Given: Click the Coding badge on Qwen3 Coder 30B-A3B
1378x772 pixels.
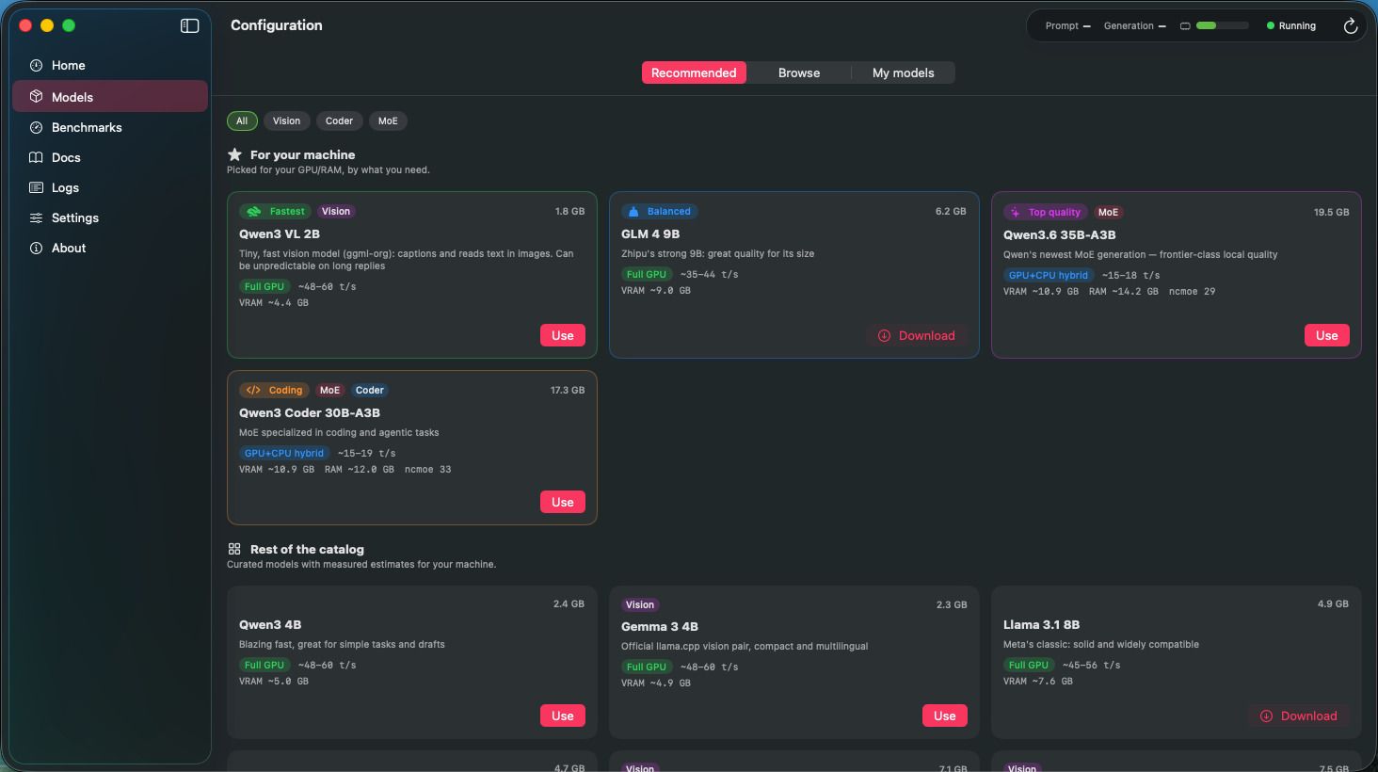Looking at the screenshot, I should pos(275,391).
